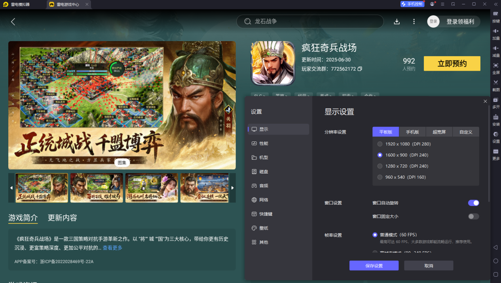Open 机型 settings category
Screen dimensions: 501x283
coord(279,157)
